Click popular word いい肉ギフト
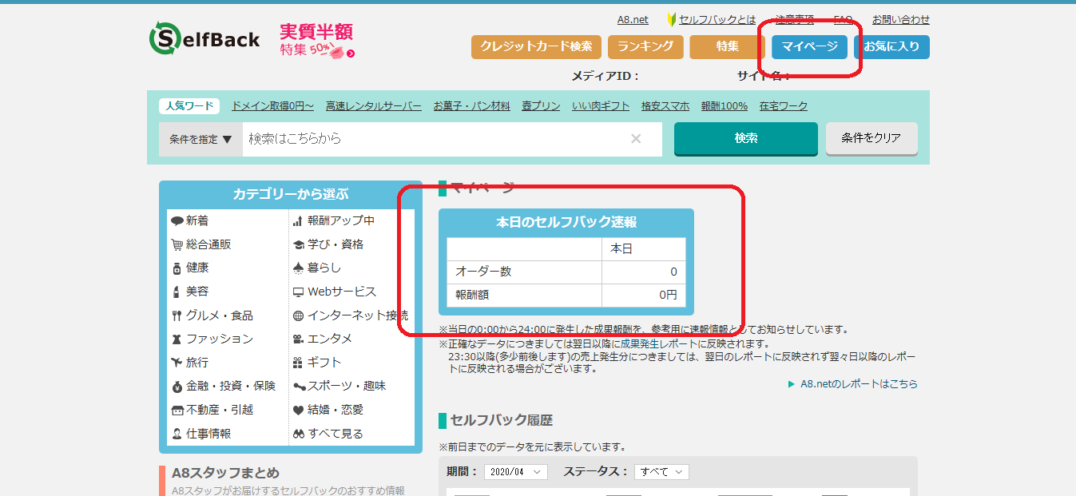The image size is (1076, 496). tap(601, 106)
